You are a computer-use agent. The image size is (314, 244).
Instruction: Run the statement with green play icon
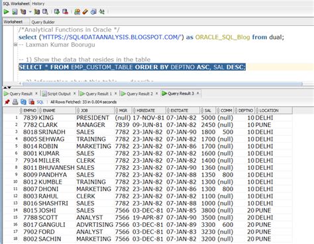[6, 12]
